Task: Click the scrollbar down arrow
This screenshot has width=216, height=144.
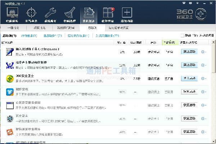Action: click(213, 141)
